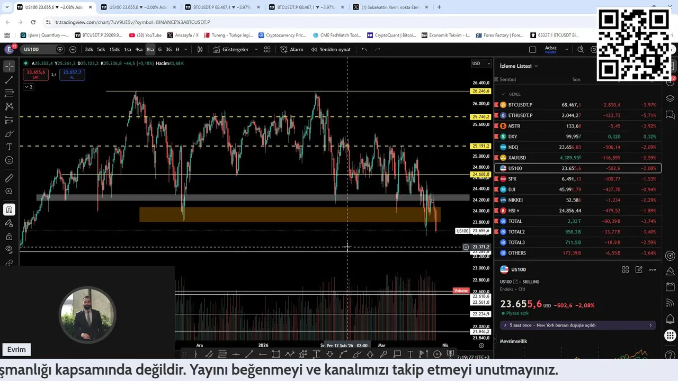Viewport: 678px width, 381px height.
Task: Switch to the G daily timeframe
Action: coord(160,49)
